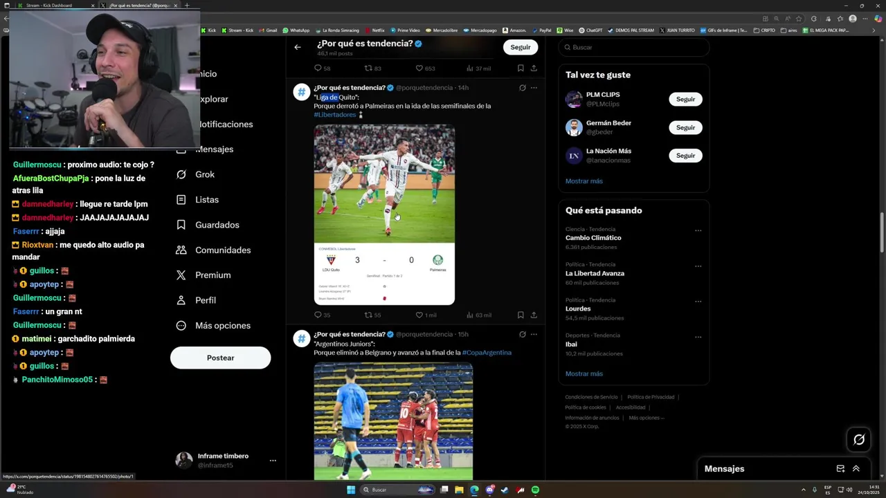886x498 pixels.
Task: Click the #CopaArgentina hashtag
Action: [x=487, y=353]
